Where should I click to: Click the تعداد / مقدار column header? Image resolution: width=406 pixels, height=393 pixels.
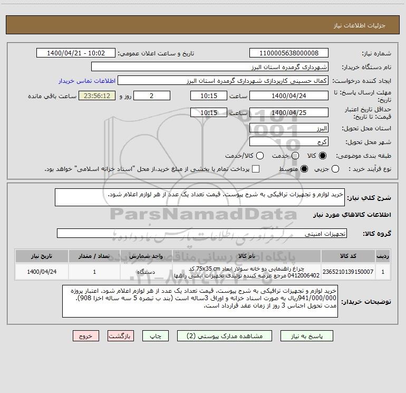point(94,256)
